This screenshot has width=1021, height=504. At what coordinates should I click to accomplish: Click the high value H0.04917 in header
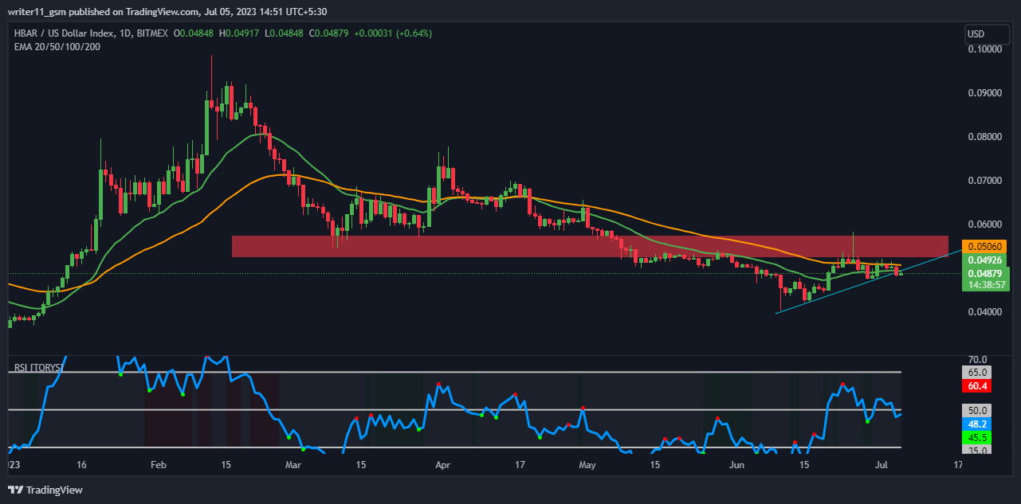[x=240, y=33]
